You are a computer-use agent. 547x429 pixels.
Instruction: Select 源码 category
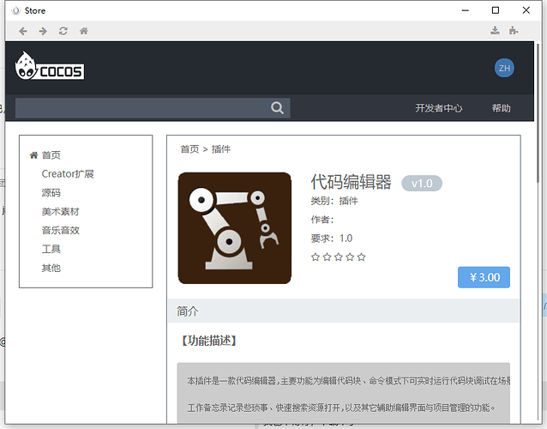(51, 193)
